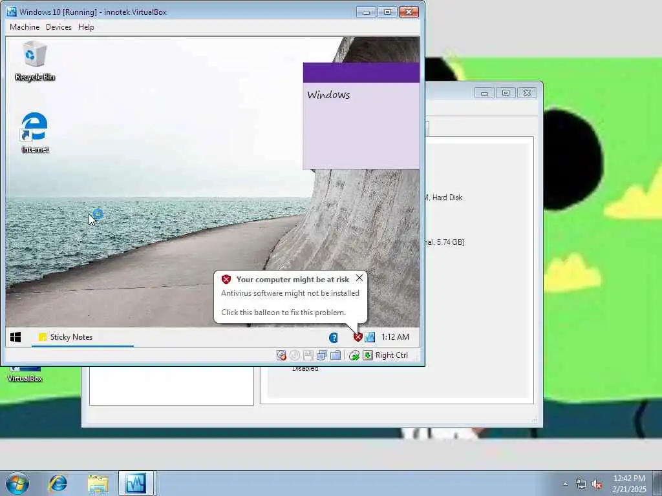Open the Machine menu in VirtualBox window
The height and width of the screenshot is (496, 662).
[x=25, y=27]
